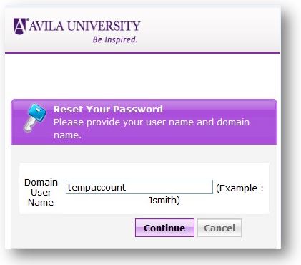Click the Domain User Name label
Viewport: 301px width, 265px height.
pos(41,193)
